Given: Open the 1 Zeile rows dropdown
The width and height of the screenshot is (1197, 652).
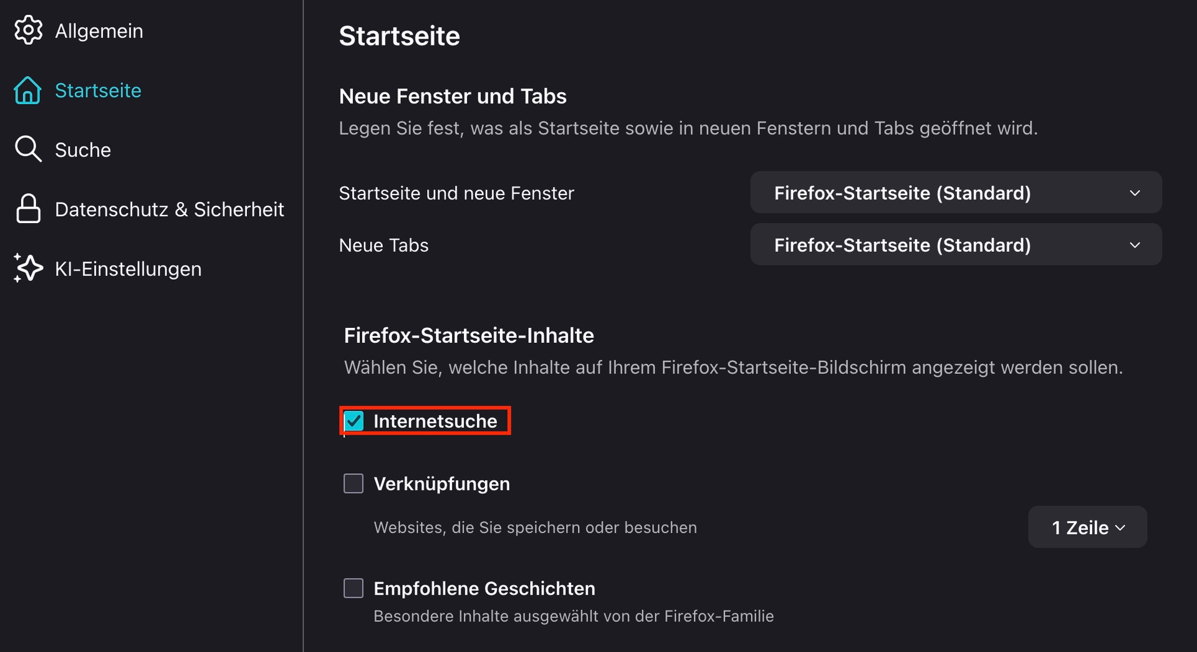Looking at the screenshot, I should pos(1087,527).
